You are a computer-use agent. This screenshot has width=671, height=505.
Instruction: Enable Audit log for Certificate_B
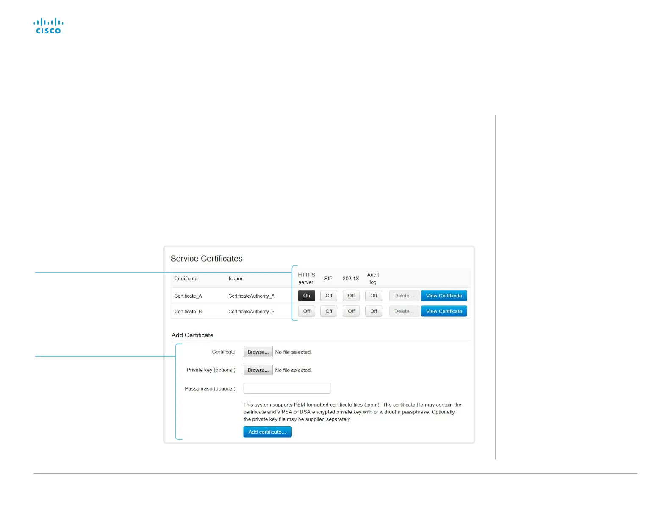pos(374,311)
